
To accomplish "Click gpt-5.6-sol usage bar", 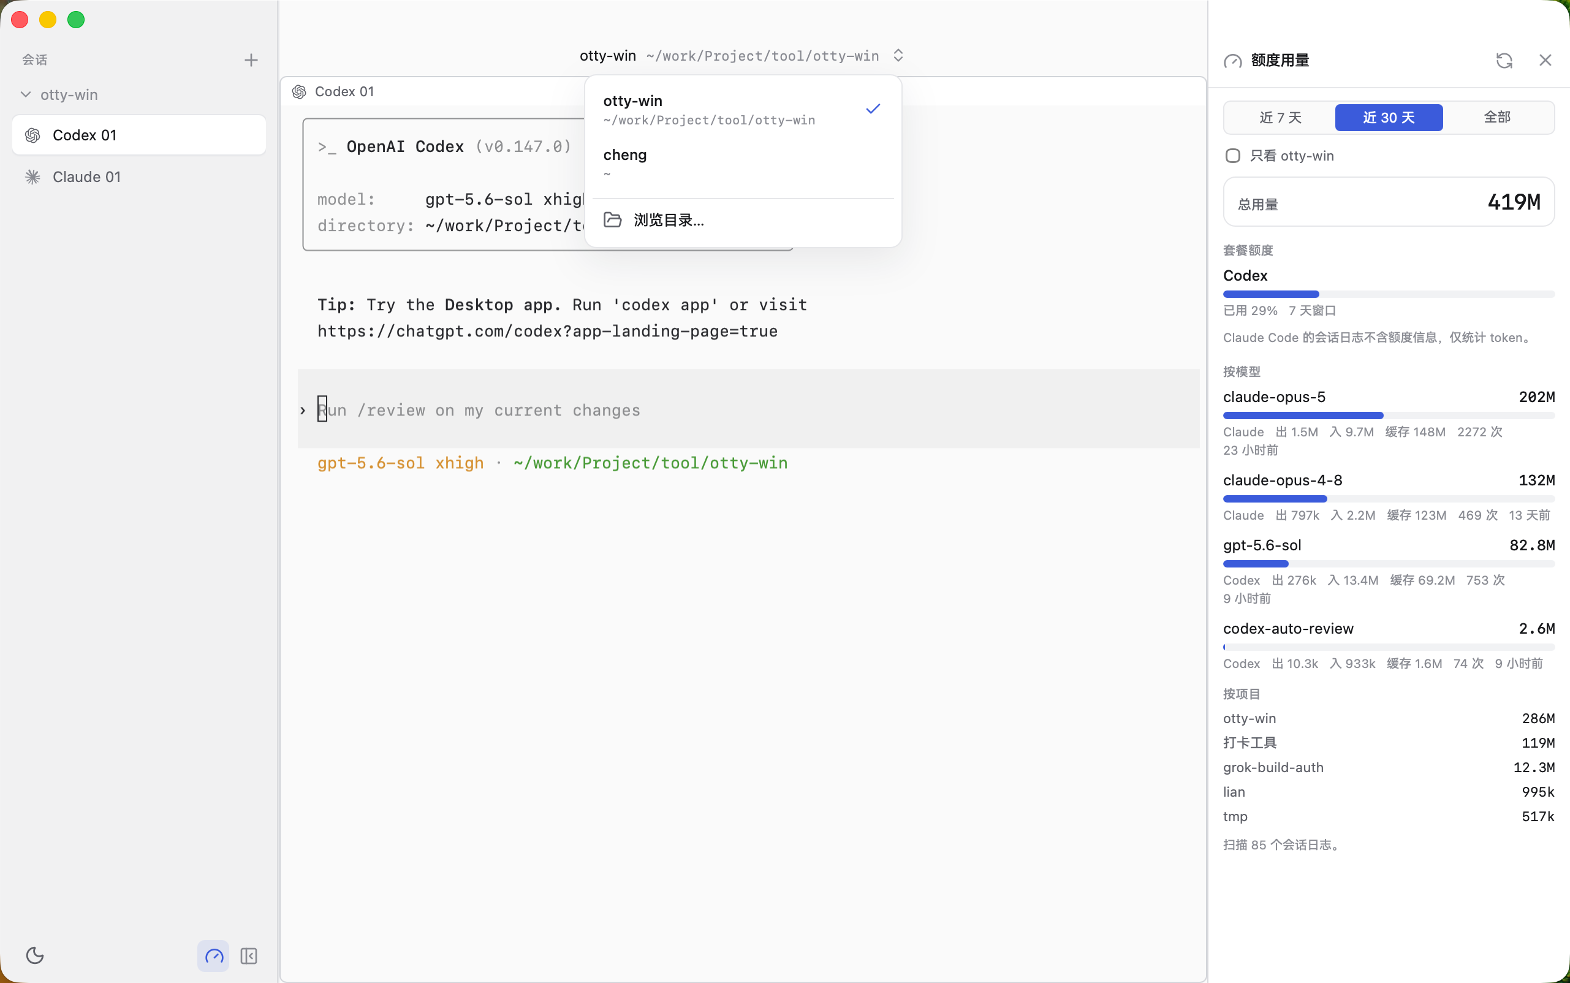I will [1389, 563].
